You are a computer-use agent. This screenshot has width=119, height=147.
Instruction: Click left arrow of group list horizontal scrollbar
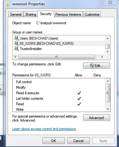15,57
